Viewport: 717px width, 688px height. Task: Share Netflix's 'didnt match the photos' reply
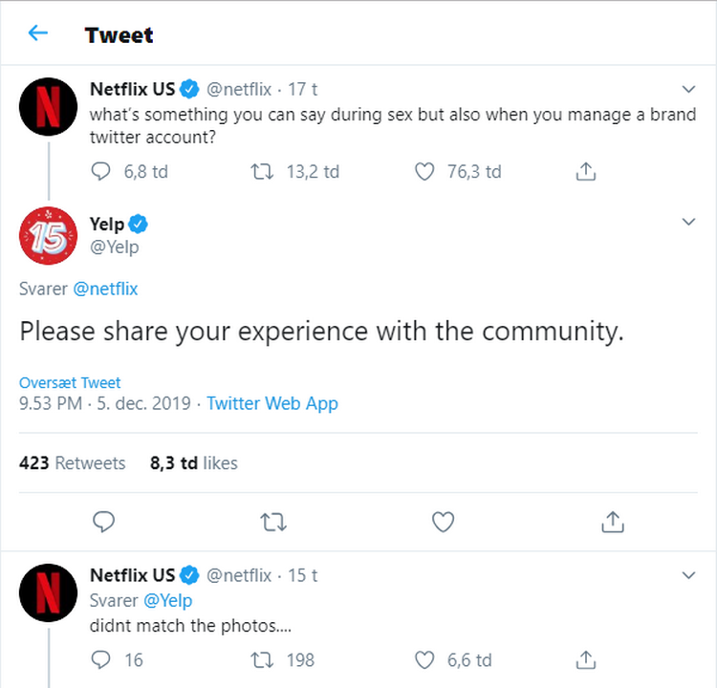click(587, 659)
